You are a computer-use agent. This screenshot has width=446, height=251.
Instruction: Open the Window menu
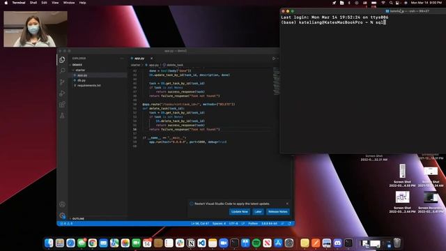coord(69,3)
